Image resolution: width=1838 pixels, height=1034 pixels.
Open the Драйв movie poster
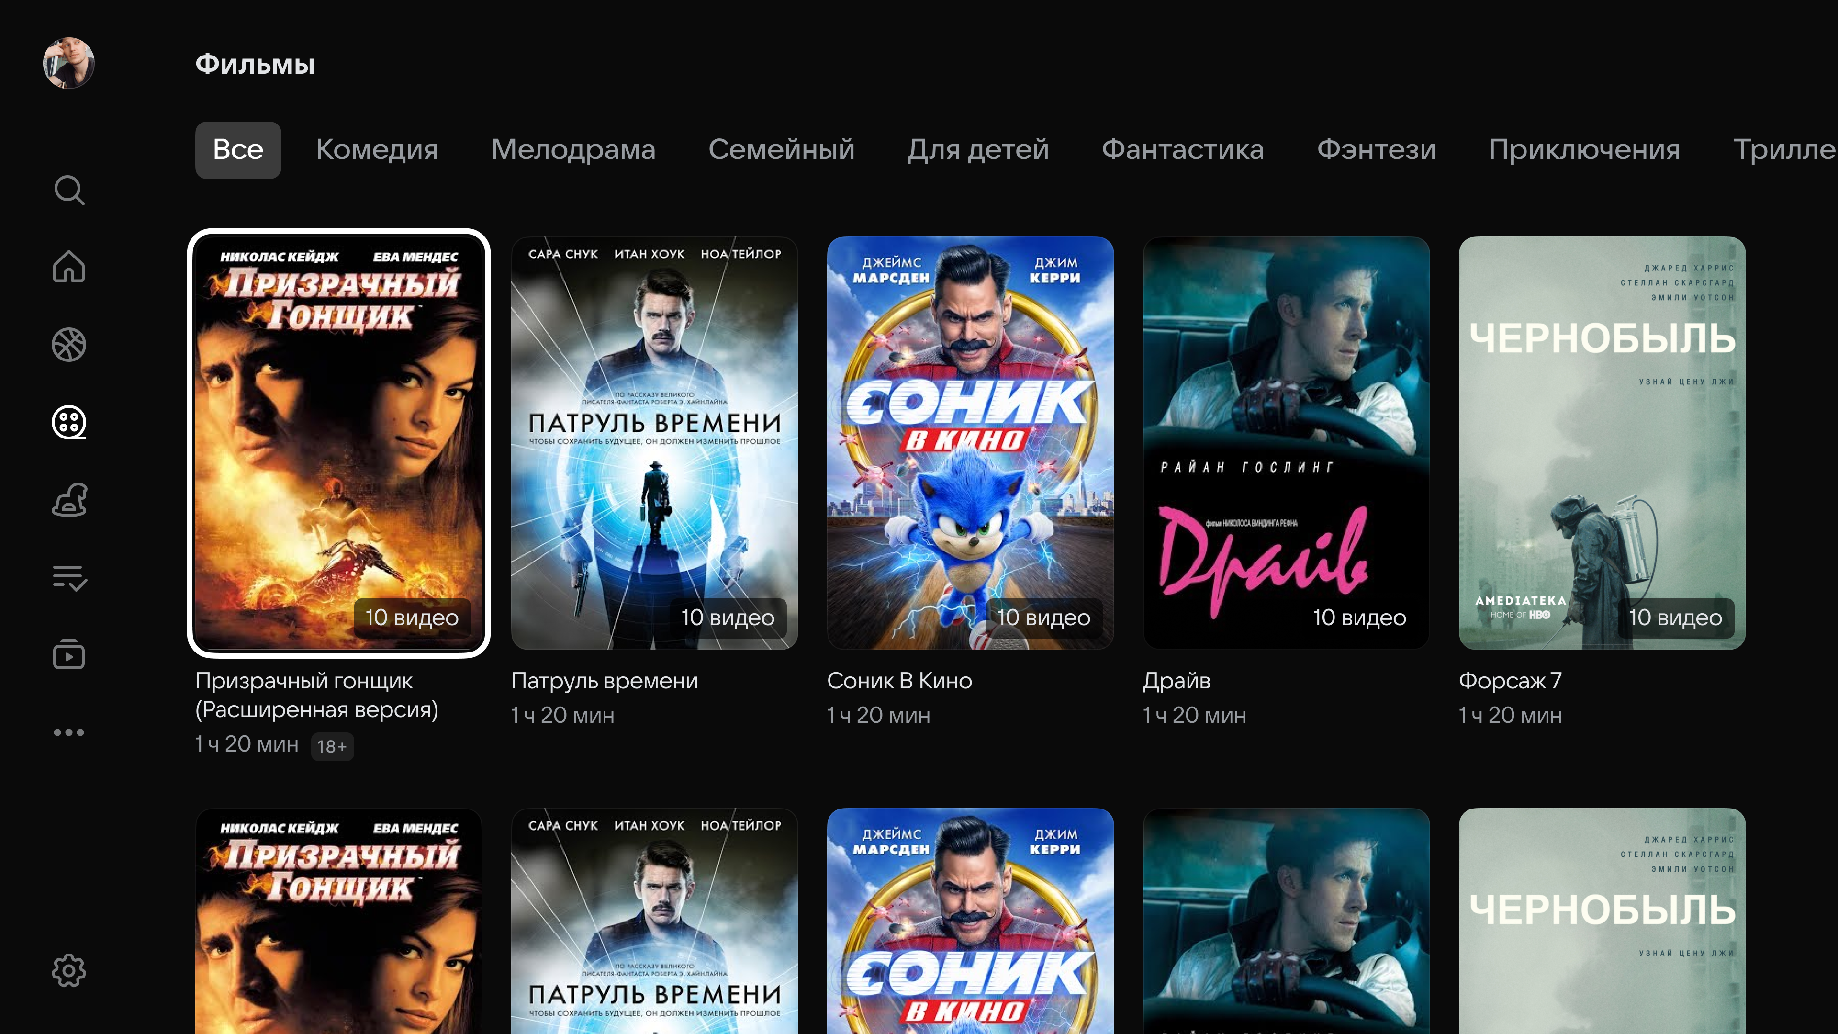[1286, 442]
